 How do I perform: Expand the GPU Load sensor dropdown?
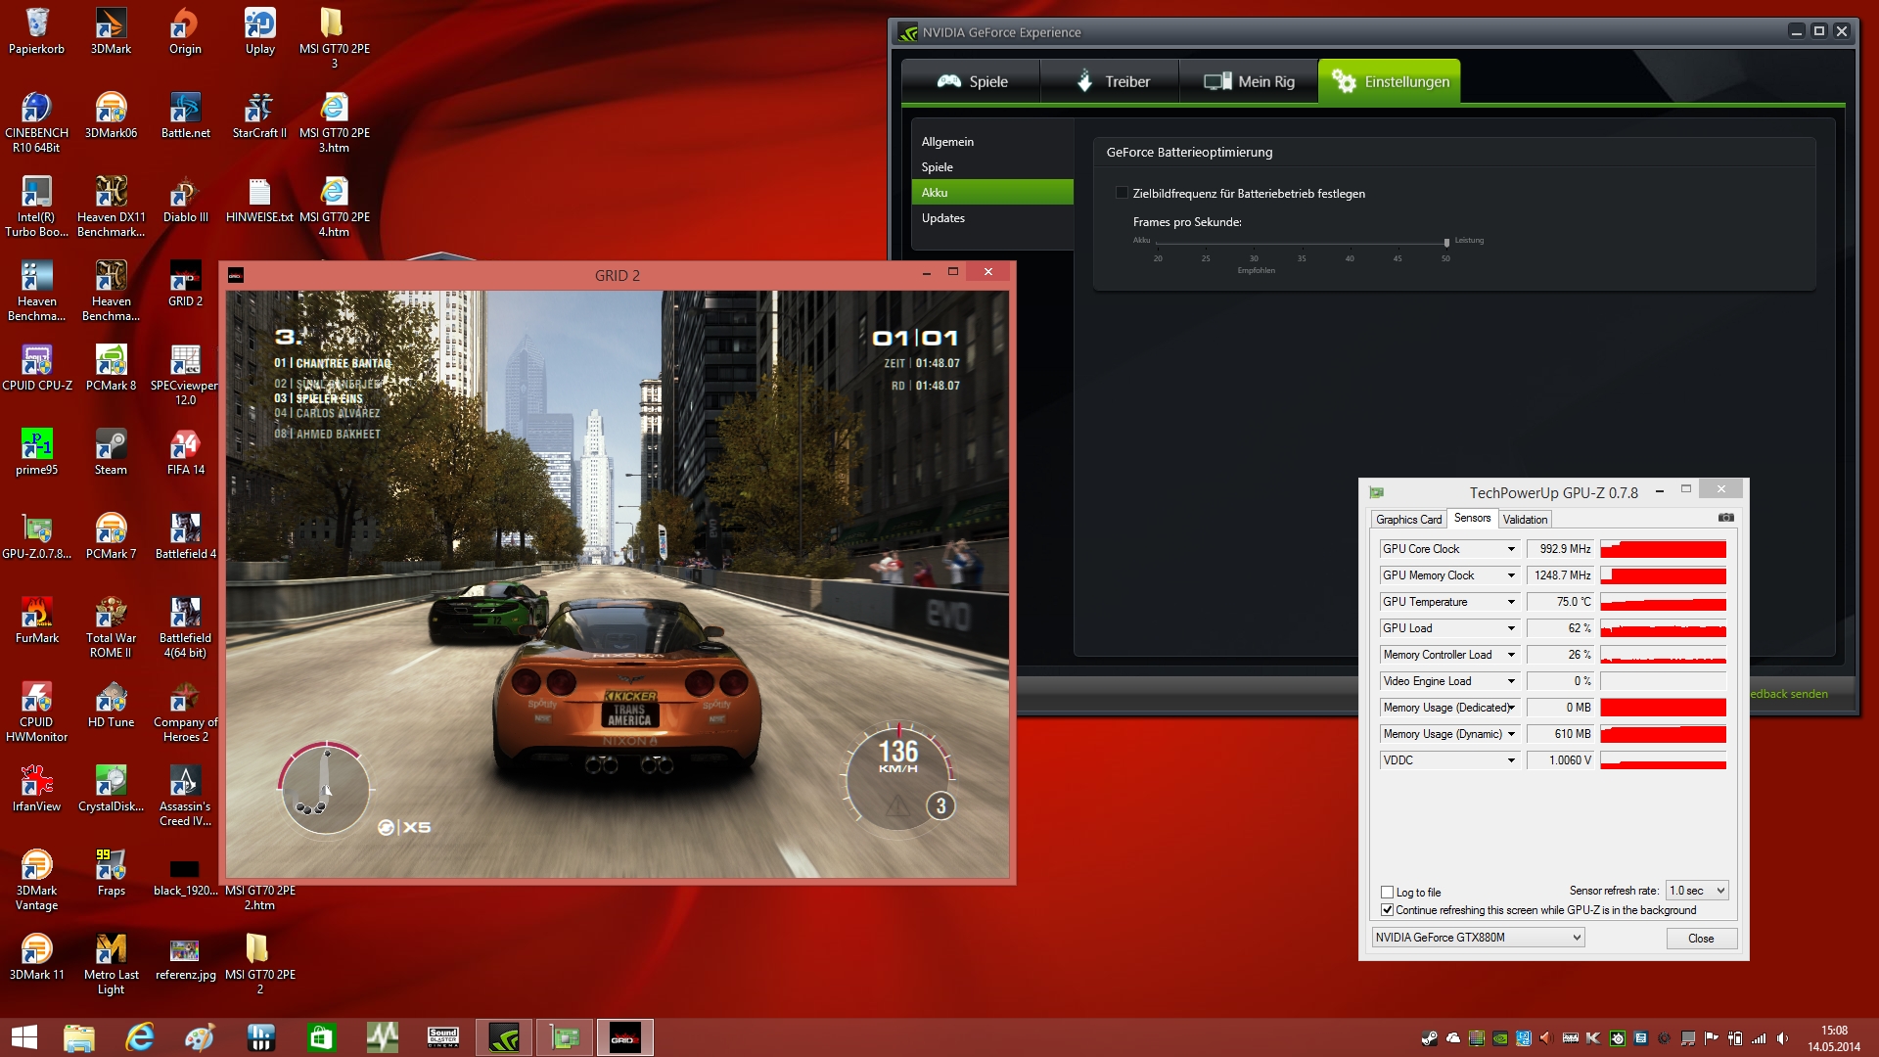pos(1511,628)
